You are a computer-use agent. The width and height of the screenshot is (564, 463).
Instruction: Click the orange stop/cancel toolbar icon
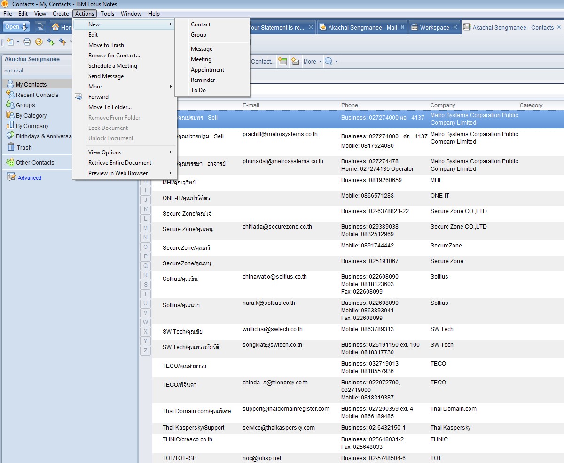[x=39, y=42]
